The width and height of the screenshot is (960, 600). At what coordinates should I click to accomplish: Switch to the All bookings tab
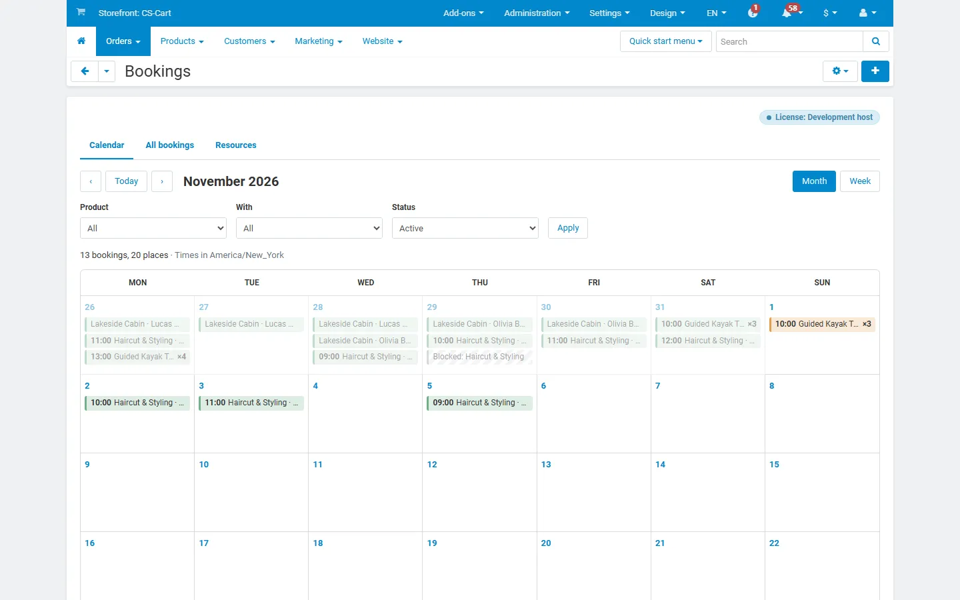170,145
